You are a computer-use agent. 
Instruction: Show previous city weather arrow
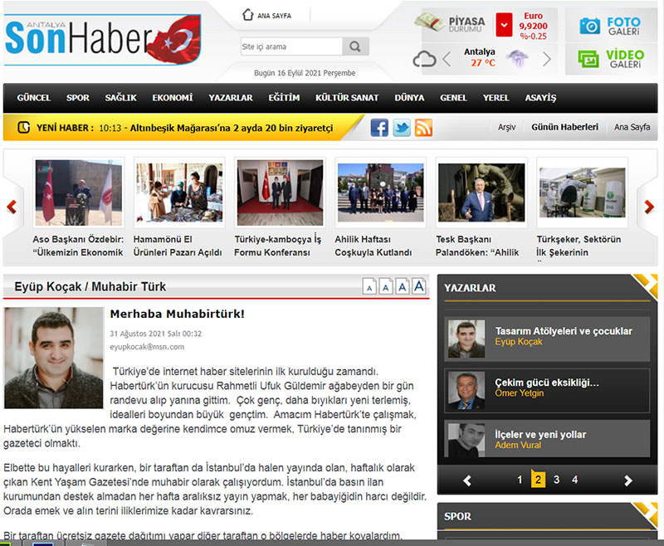pos(447,59)
